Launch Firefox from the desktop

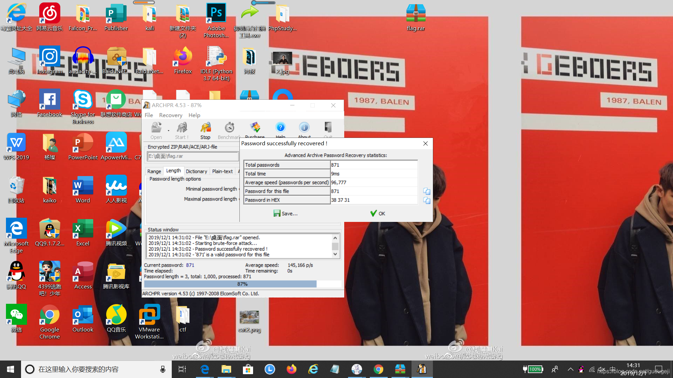pyautogui.click(x=183, y=60)
